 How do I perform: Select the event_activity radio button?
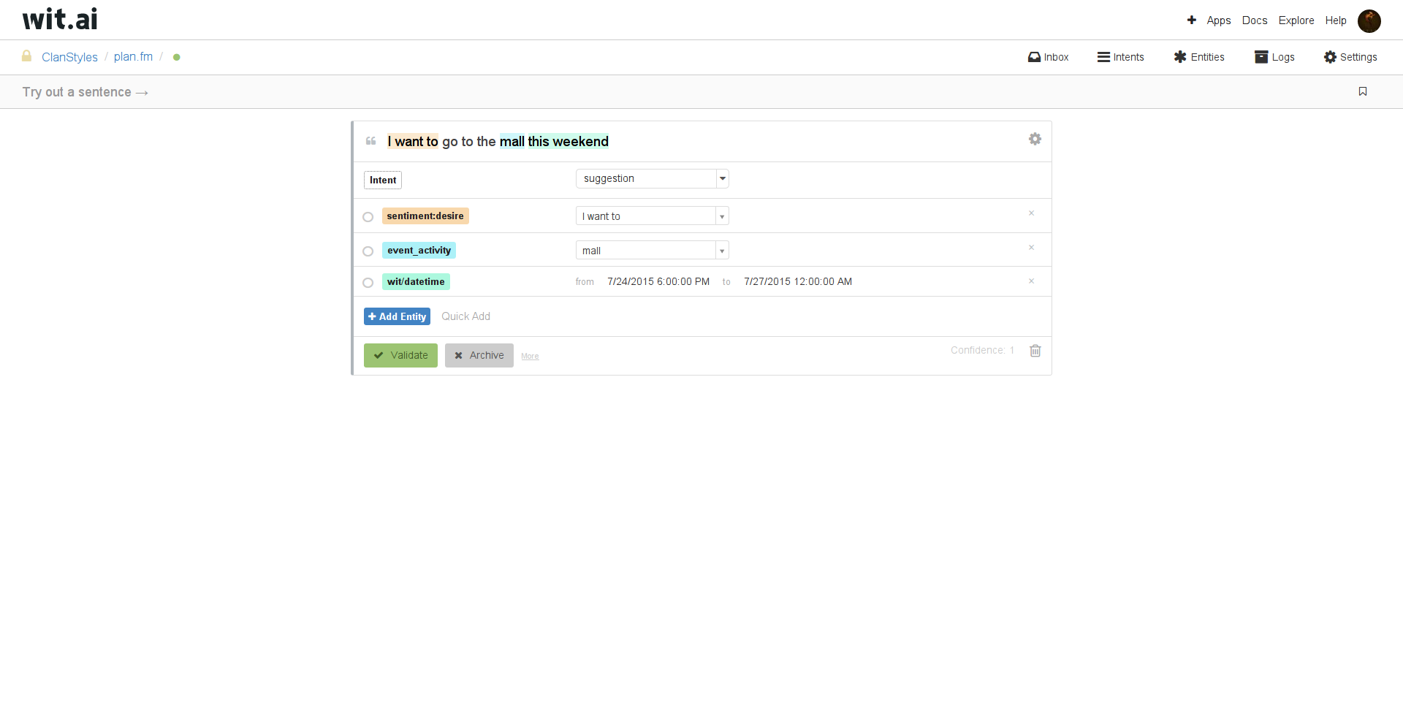pos(368,251)
